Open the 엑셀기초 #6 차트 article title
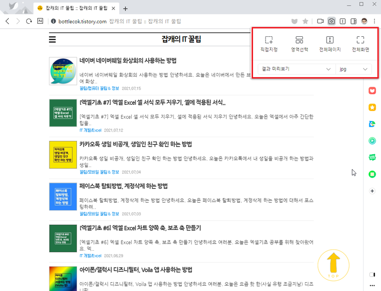The width and height of the screenshot is (381, 291). pos(140,228)
